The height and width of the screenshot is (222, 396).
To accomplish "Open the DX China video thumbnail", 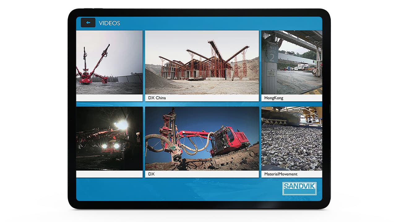I will point(202,62).
